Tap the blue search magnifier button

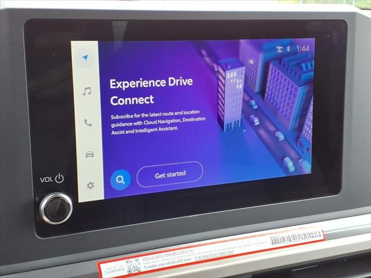(x=121, y=180)
